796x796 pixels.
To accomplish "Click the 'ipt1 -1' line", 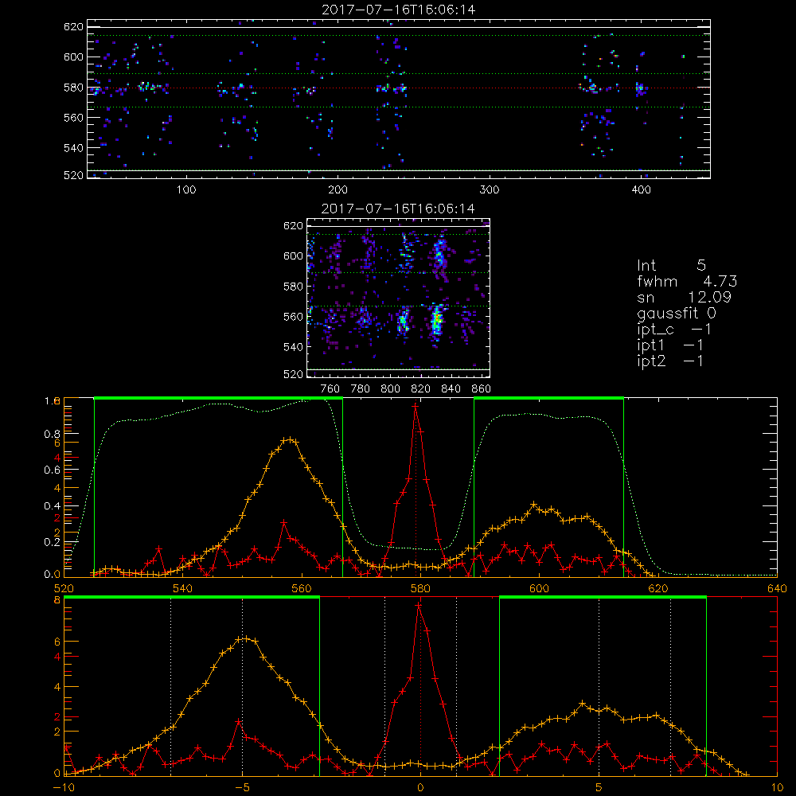I will 670,345.
